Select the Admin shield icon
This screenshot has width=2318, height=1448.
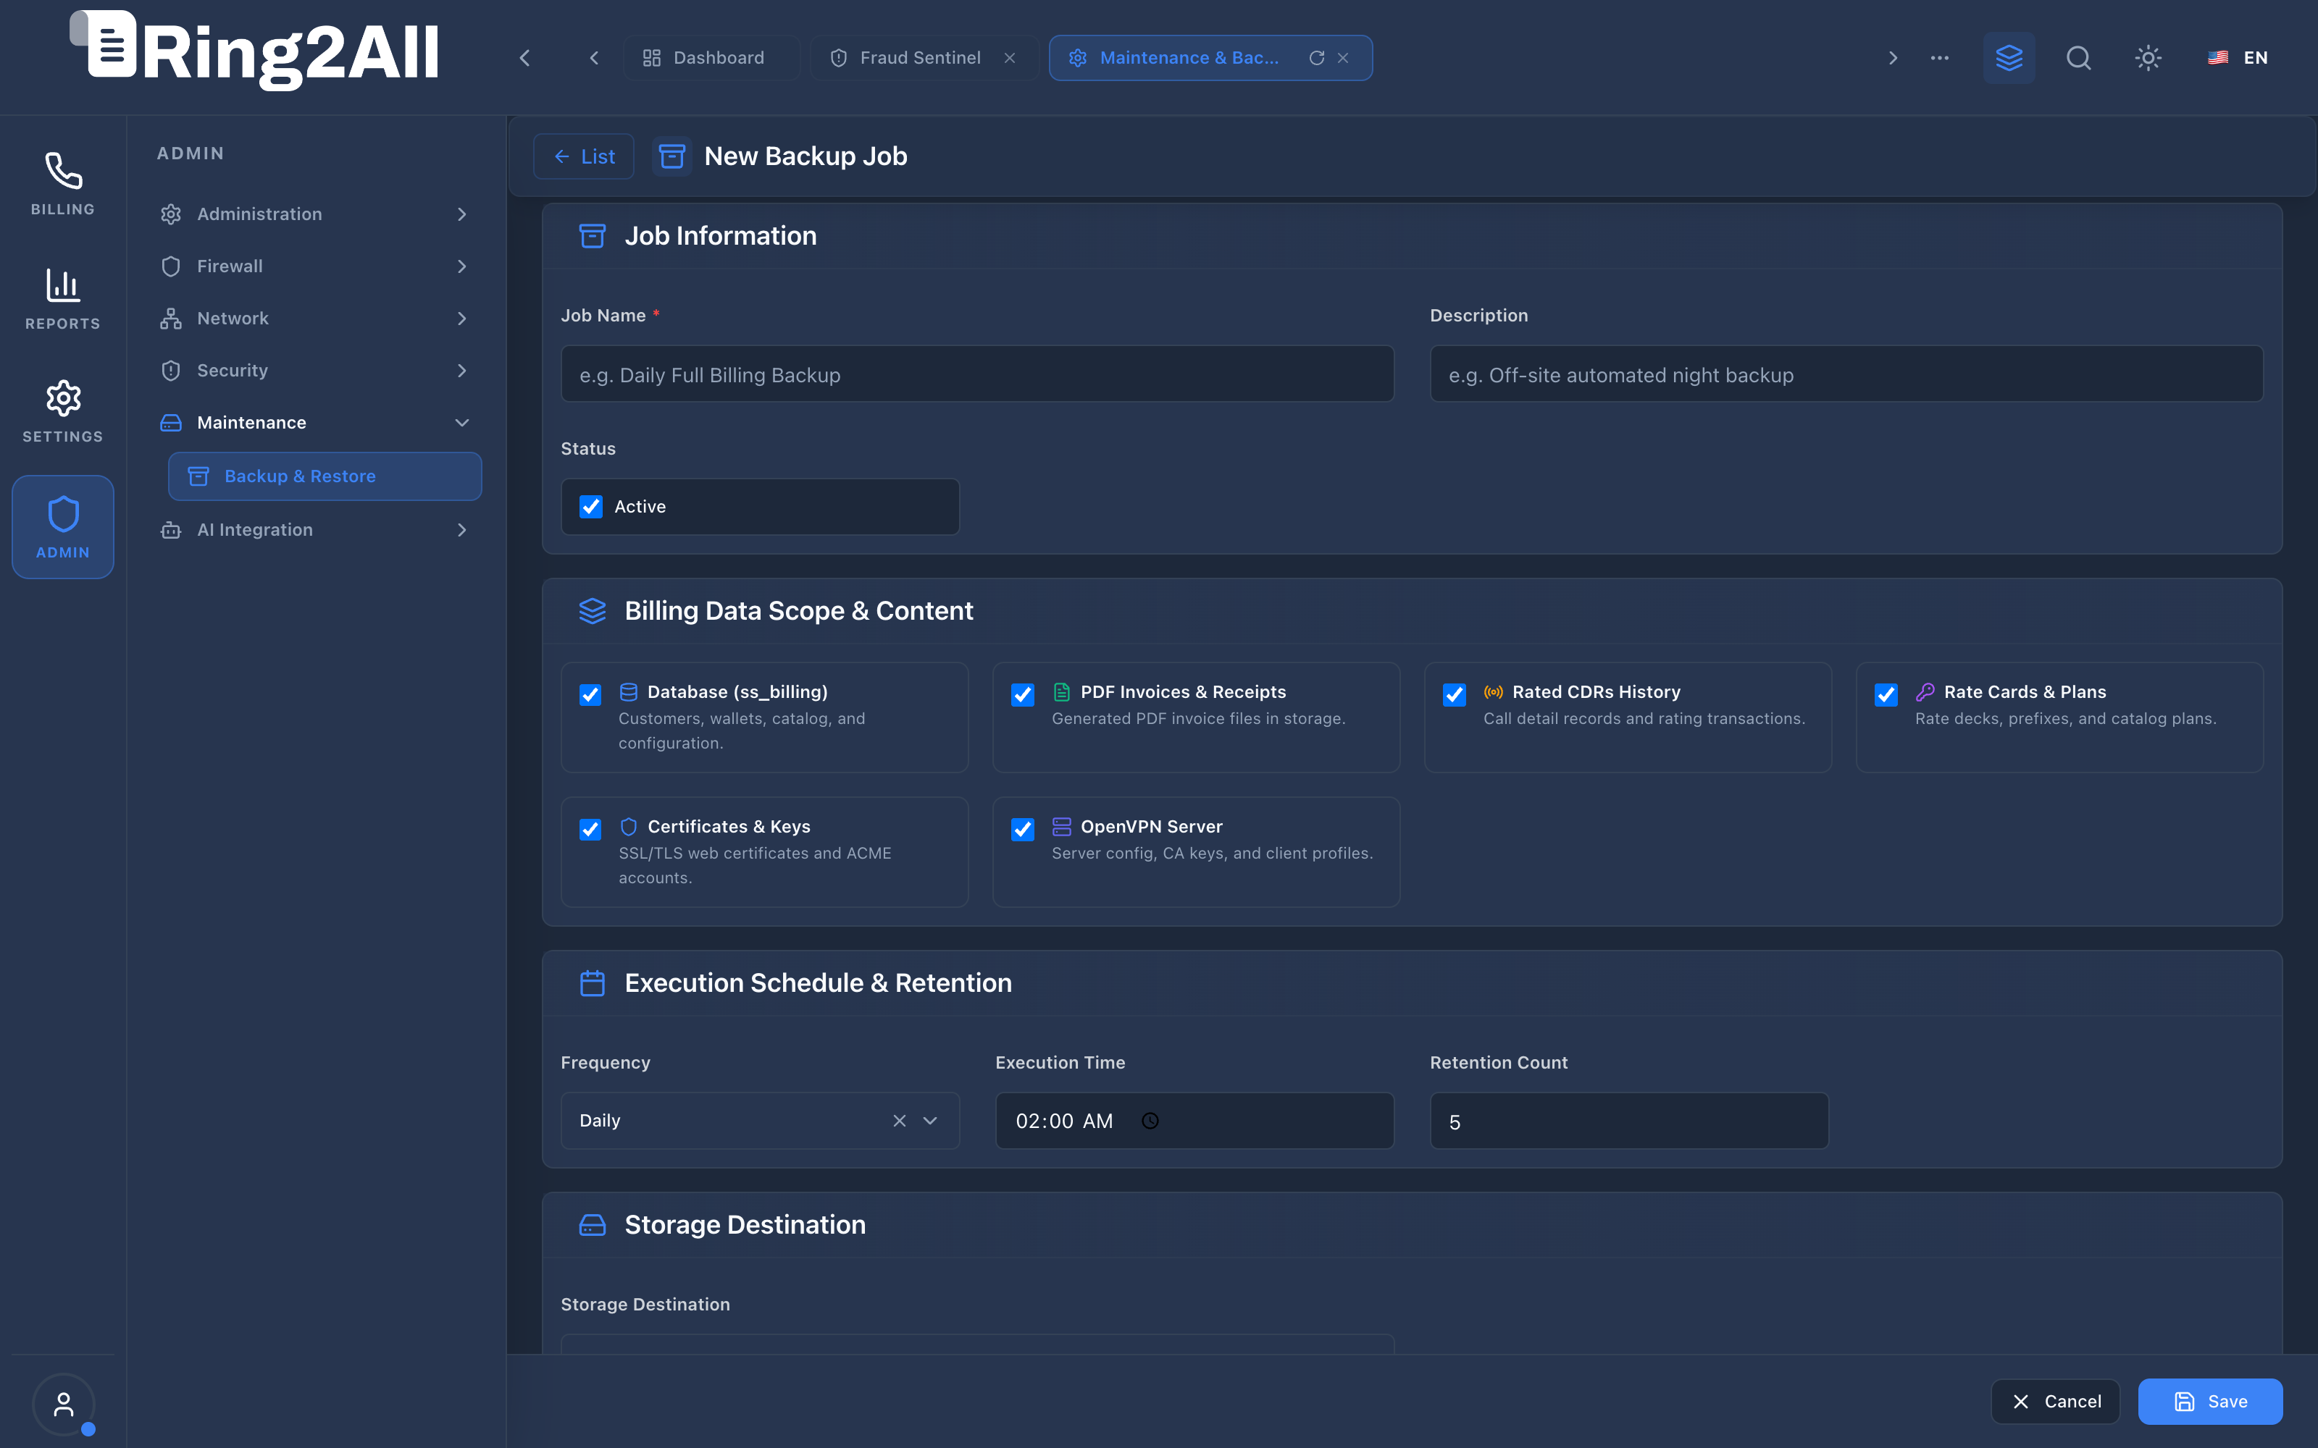point(63,514)
